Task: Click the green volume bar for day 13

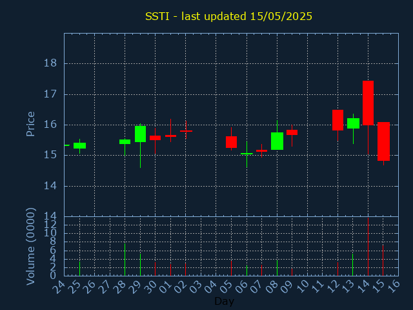Action: click(353, 265)
